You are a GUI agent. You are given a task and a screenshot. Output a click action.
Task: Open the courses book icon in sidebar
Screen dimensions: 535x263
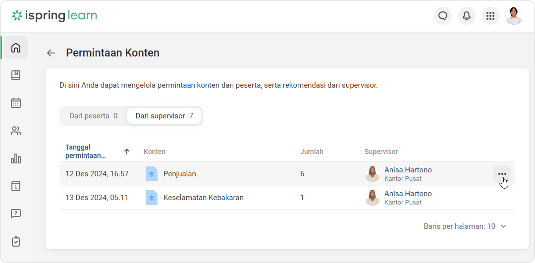point(16,75)
